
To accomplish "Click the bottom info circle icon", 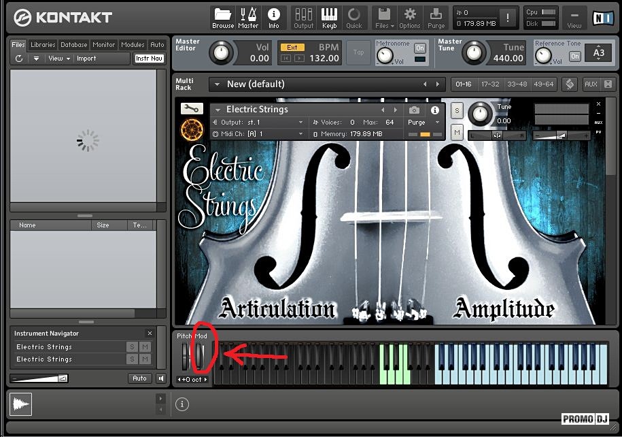I will pyautogui.click(x=182, y=404).
